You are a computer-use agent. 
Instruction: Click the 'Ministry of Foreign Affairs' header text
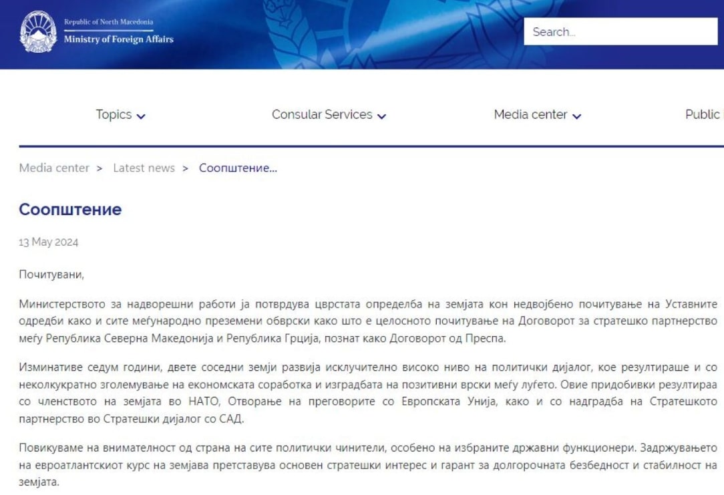118,39
